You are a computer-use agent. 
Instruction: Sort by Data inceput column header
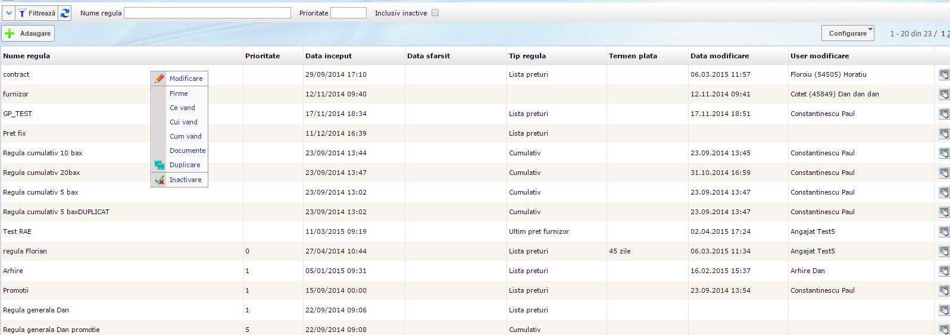pyautogui.click(x=329, y=56)
